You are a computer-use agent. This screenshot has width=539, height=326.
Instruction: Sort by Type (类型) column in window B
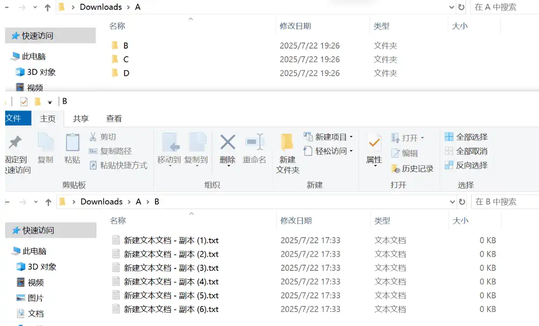click(382, 221)
